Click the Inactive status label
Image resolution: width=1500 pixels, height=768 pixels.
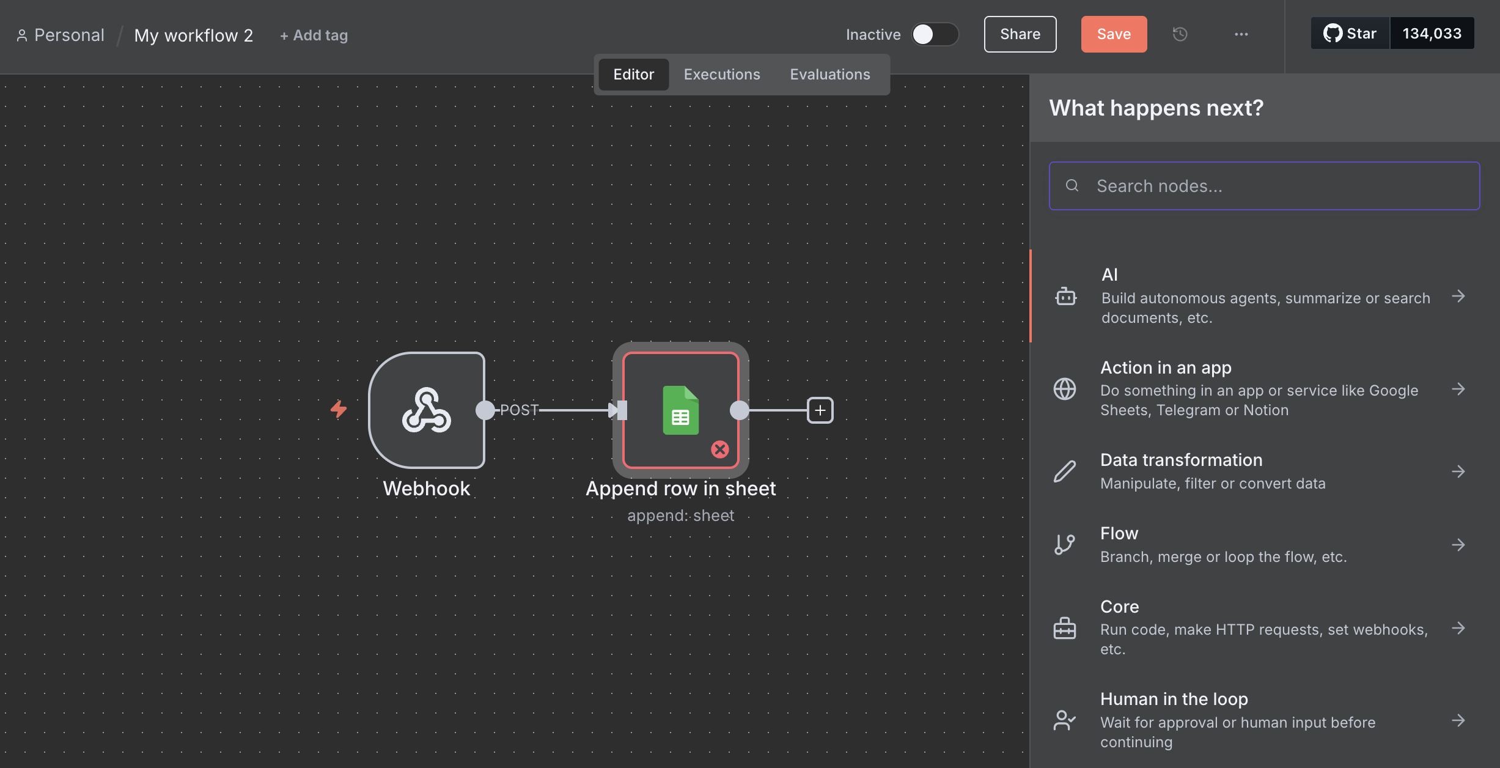[873, 35]
